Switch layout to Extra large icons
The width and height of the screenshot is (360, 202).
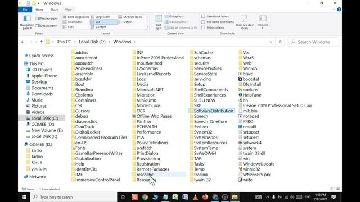(76, 17)
